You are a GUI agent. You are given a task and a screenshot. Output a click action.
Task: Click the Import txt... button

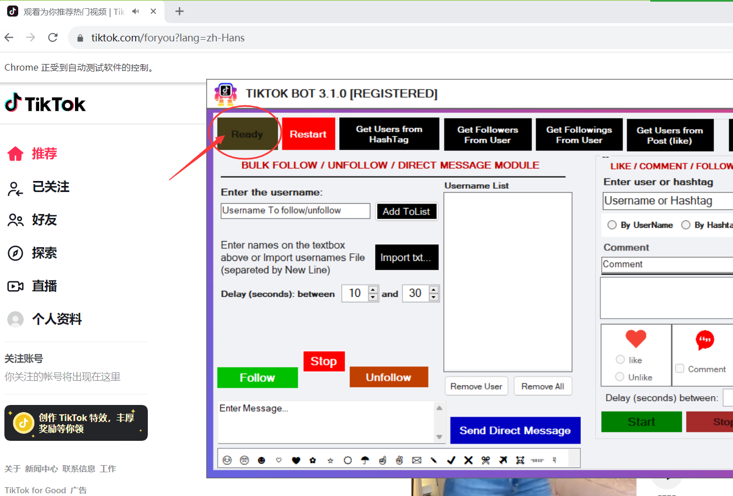(x=406, y=258)
